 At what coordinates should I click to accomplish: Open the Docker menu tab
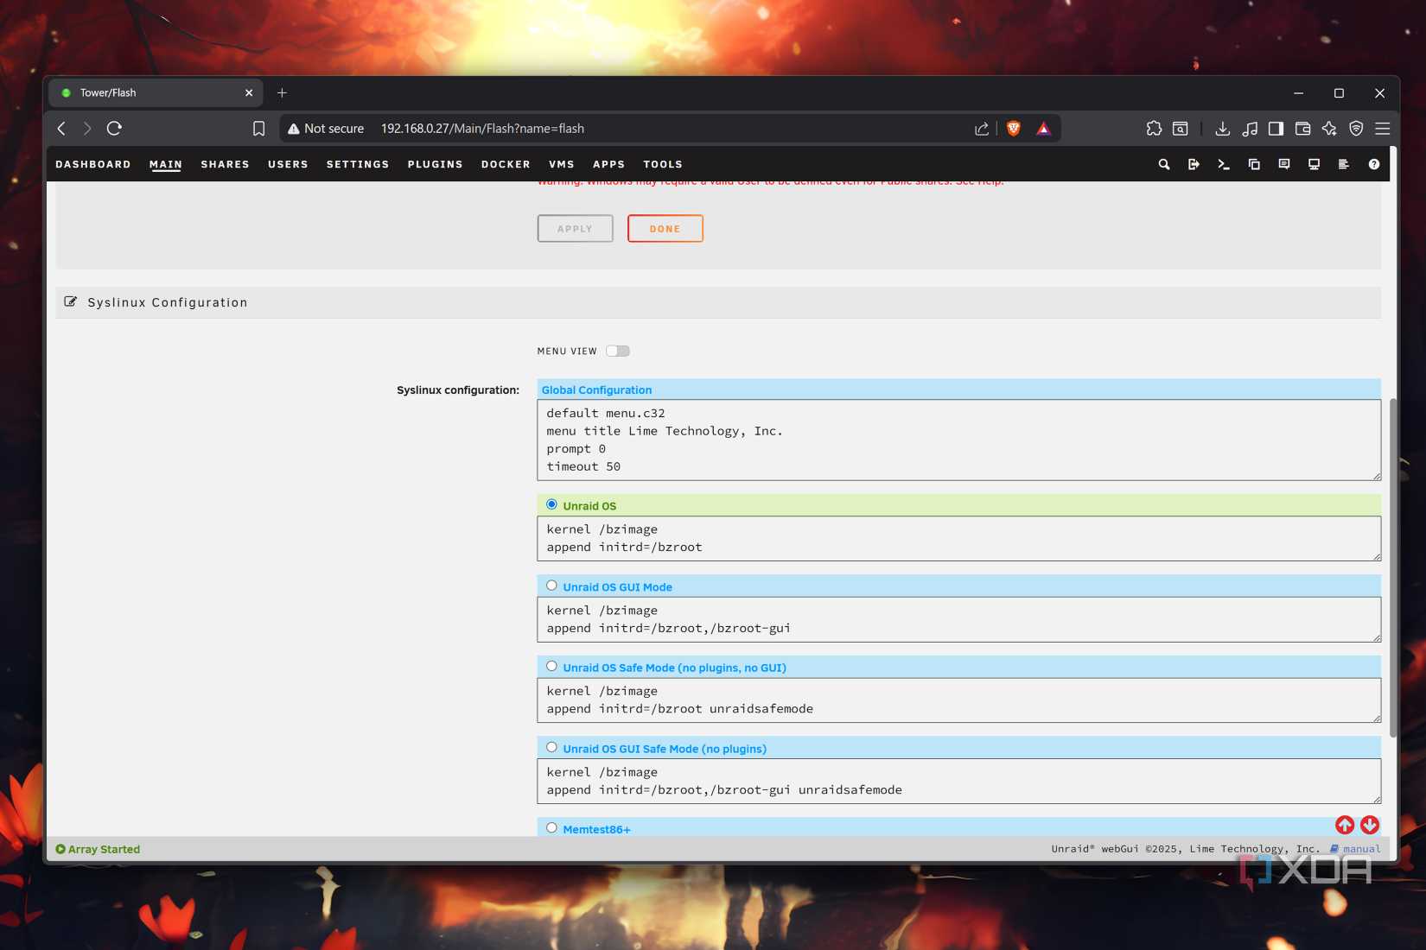click(506, 164)
